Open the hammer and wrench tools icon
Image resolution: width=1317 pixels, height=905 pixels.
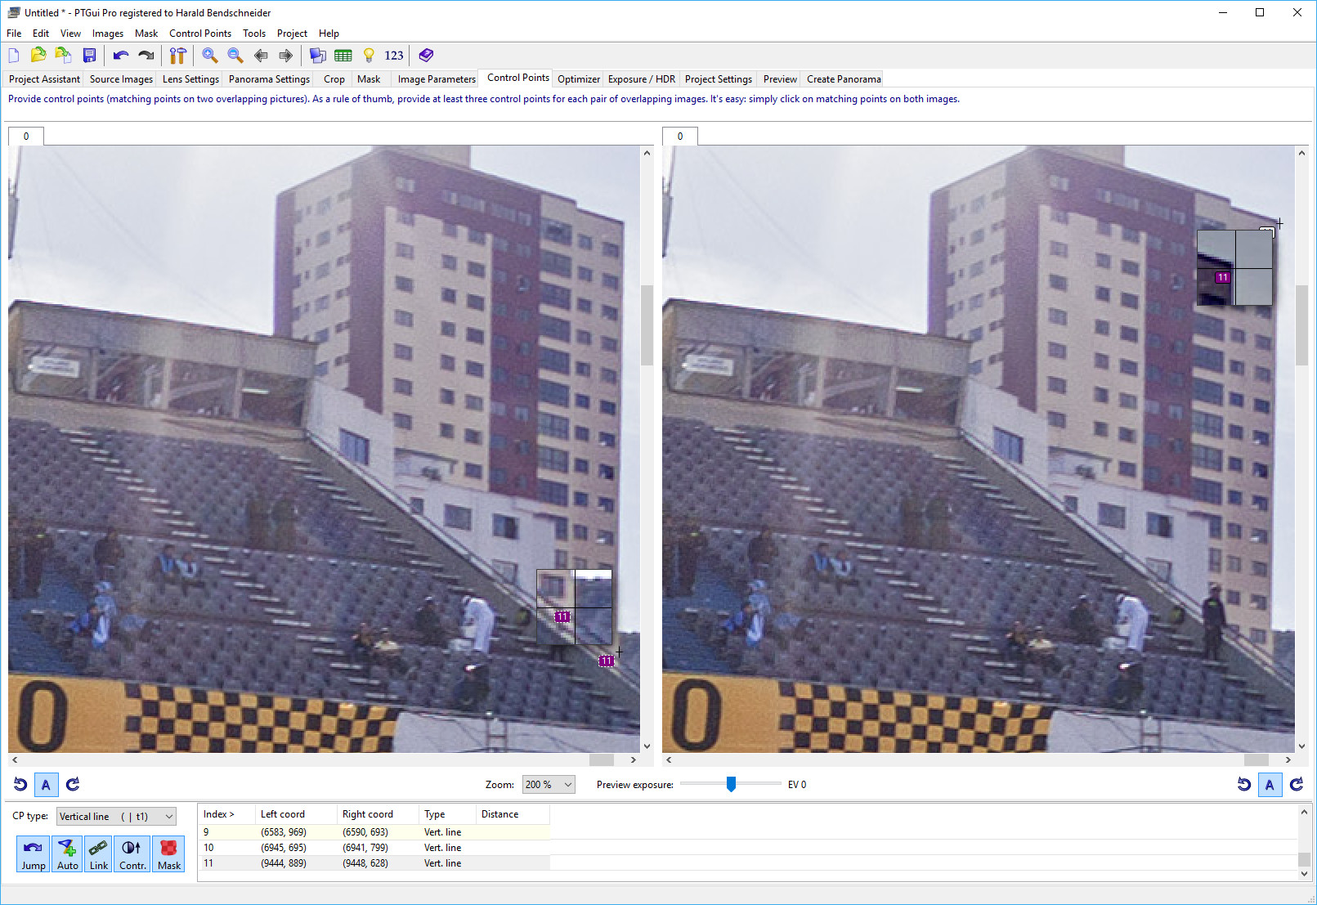tap(177, 56)
